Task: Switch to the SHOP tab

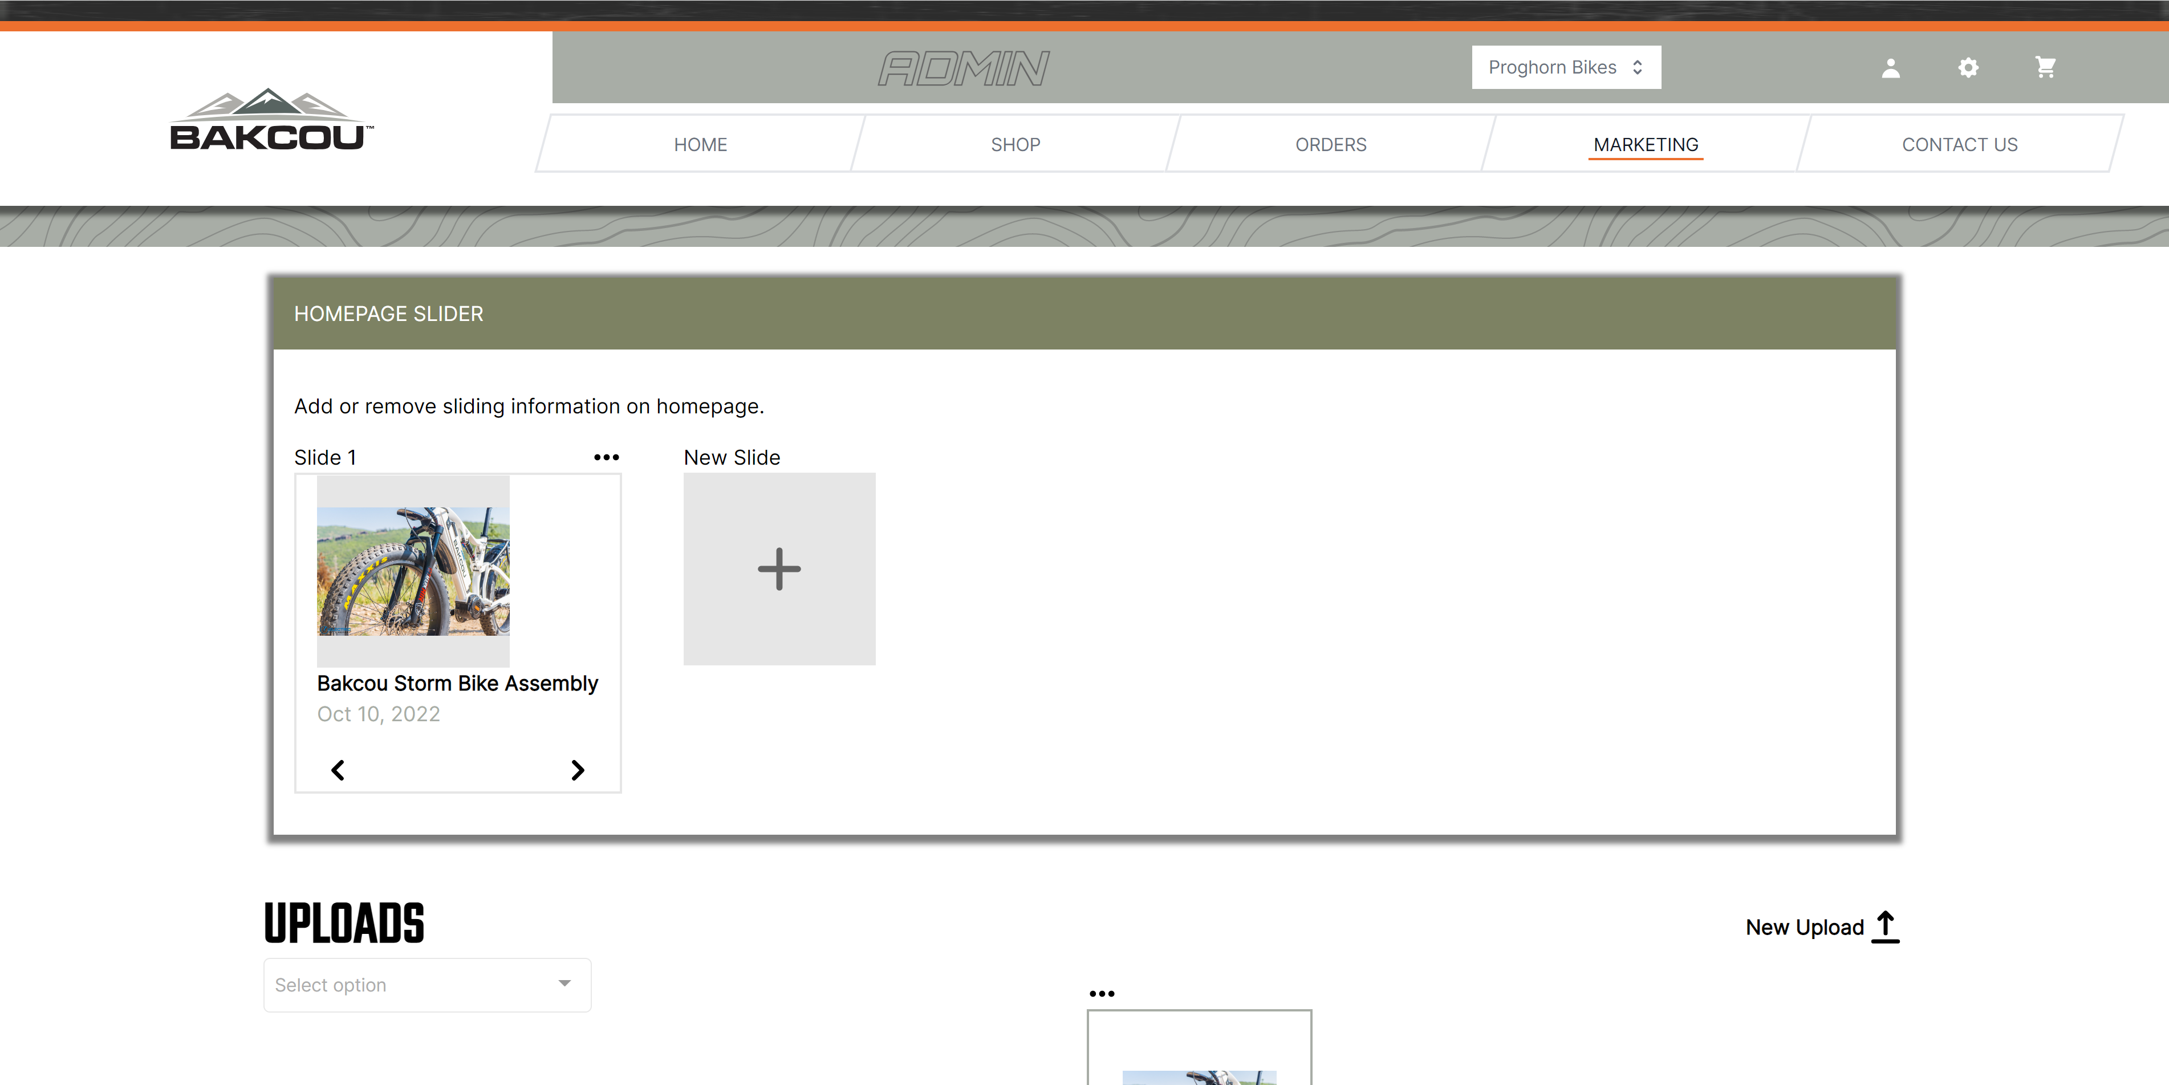Action: click(1016, 145)
